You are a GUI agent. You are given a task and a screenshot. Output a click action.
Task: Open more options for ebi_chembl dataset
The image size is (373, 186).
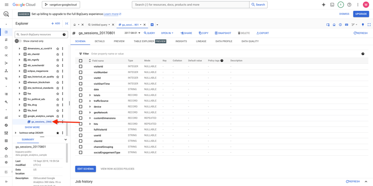pos(63,54)
